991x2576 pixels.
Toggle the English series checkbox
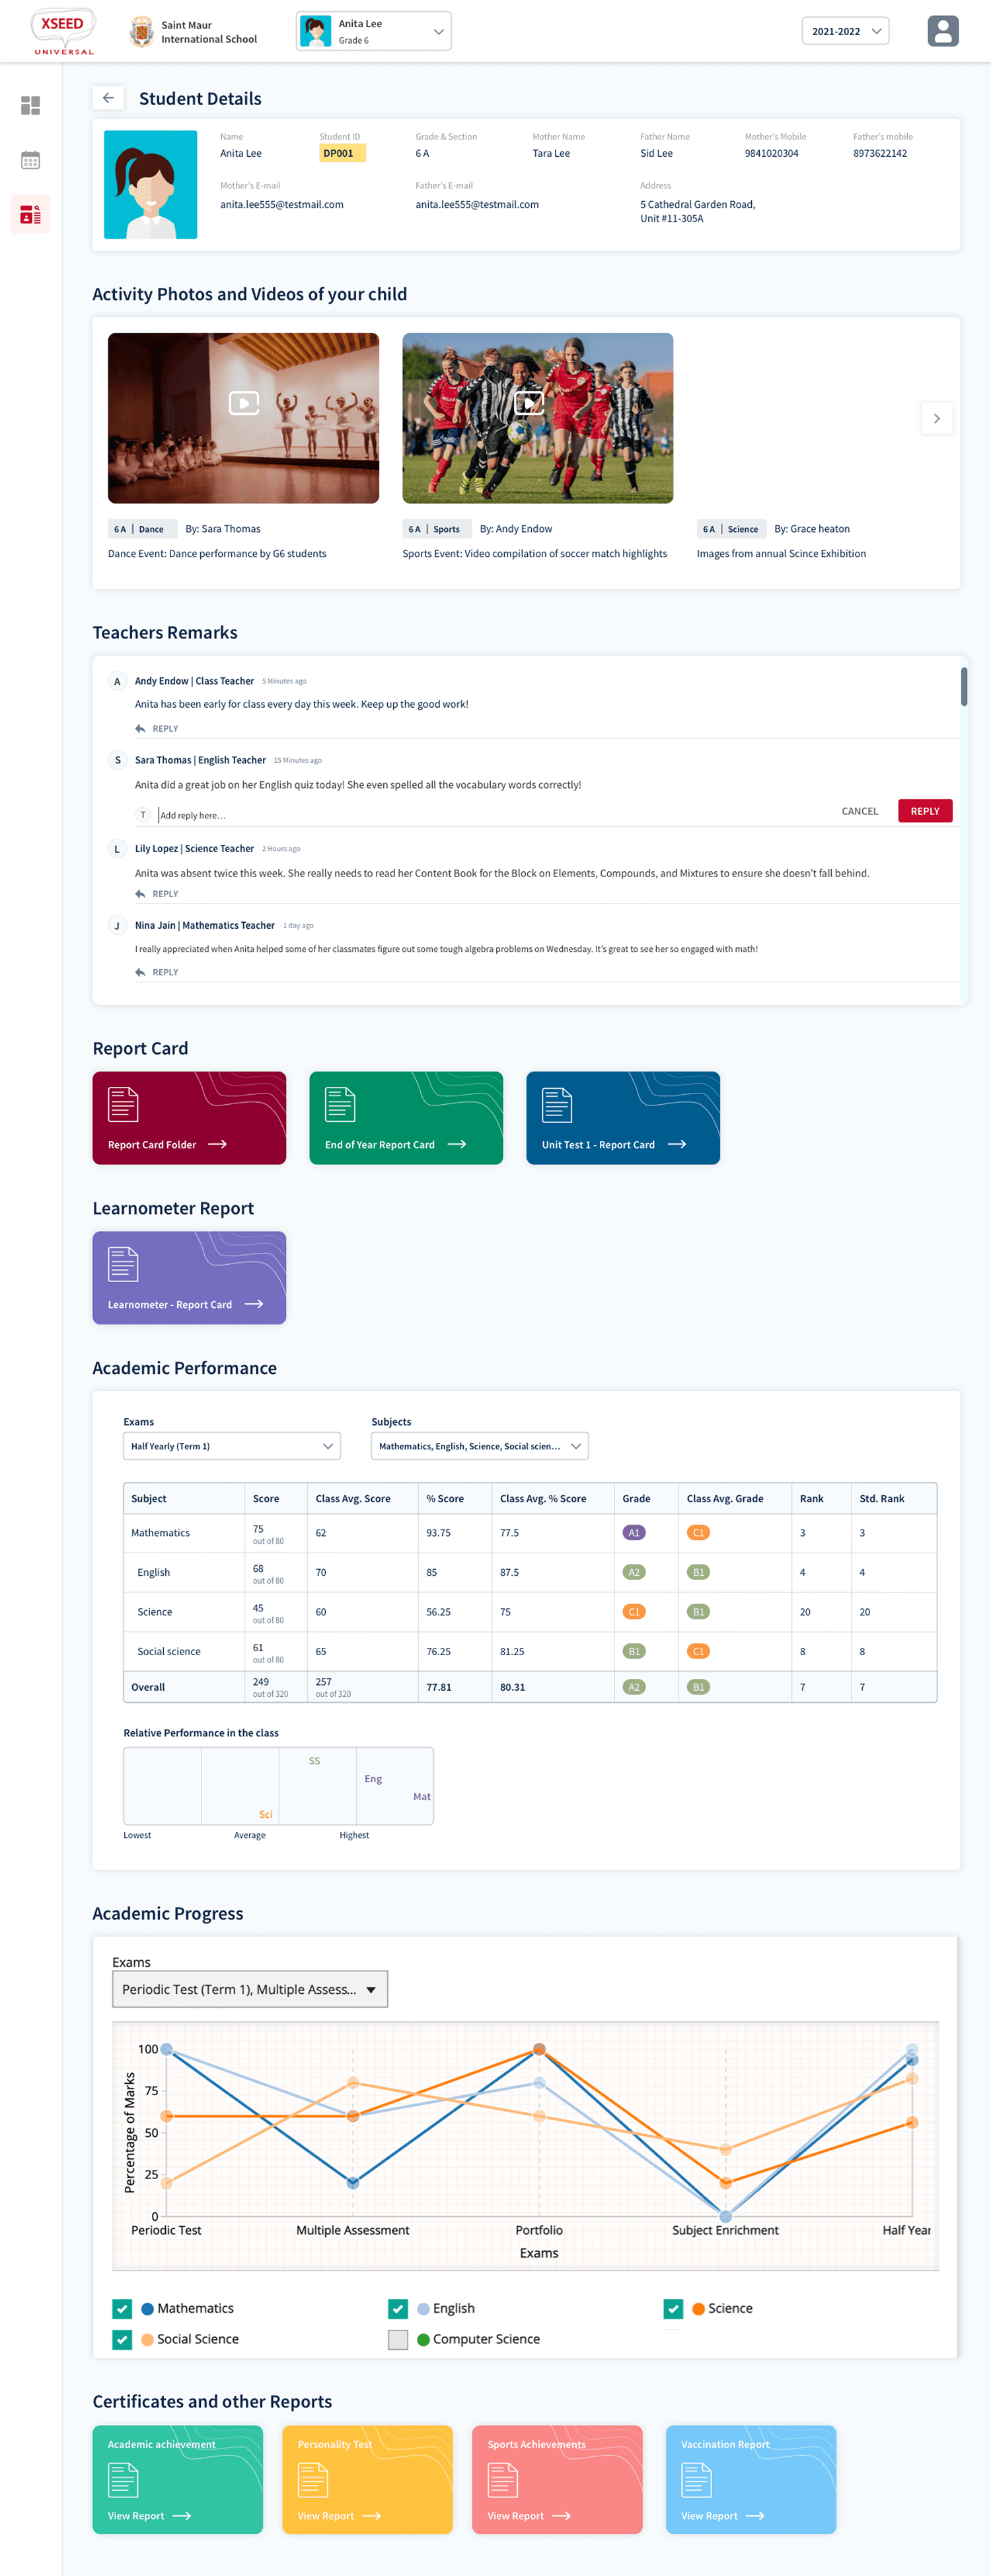(x=398, y=2309)
